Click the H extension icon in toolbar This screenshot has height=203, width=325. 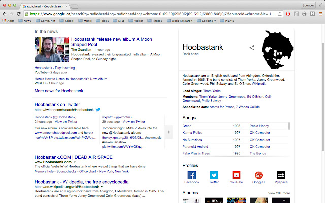[x=312, y=14]
